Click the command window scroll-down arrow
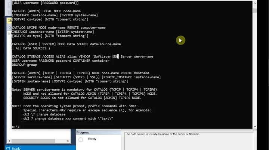The width and height of the screenshot is (269, 150). [x=255, y=127]
